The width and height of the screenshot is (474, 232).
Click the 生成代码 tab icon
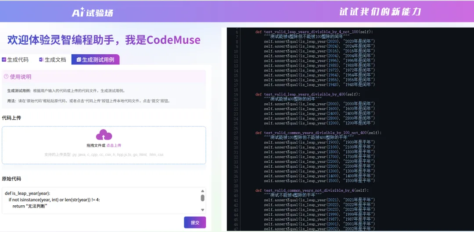(x=4, y=60)
